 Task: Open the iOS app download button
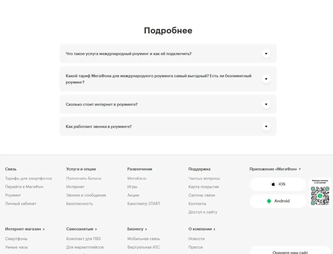(278, 184)
